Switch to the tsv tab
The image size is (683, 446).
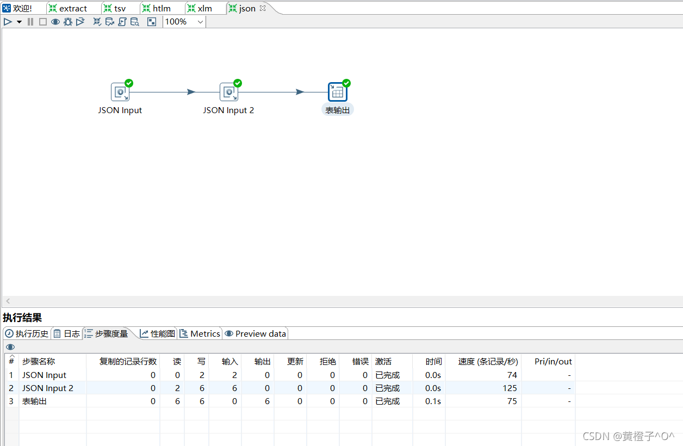[115, 8]
